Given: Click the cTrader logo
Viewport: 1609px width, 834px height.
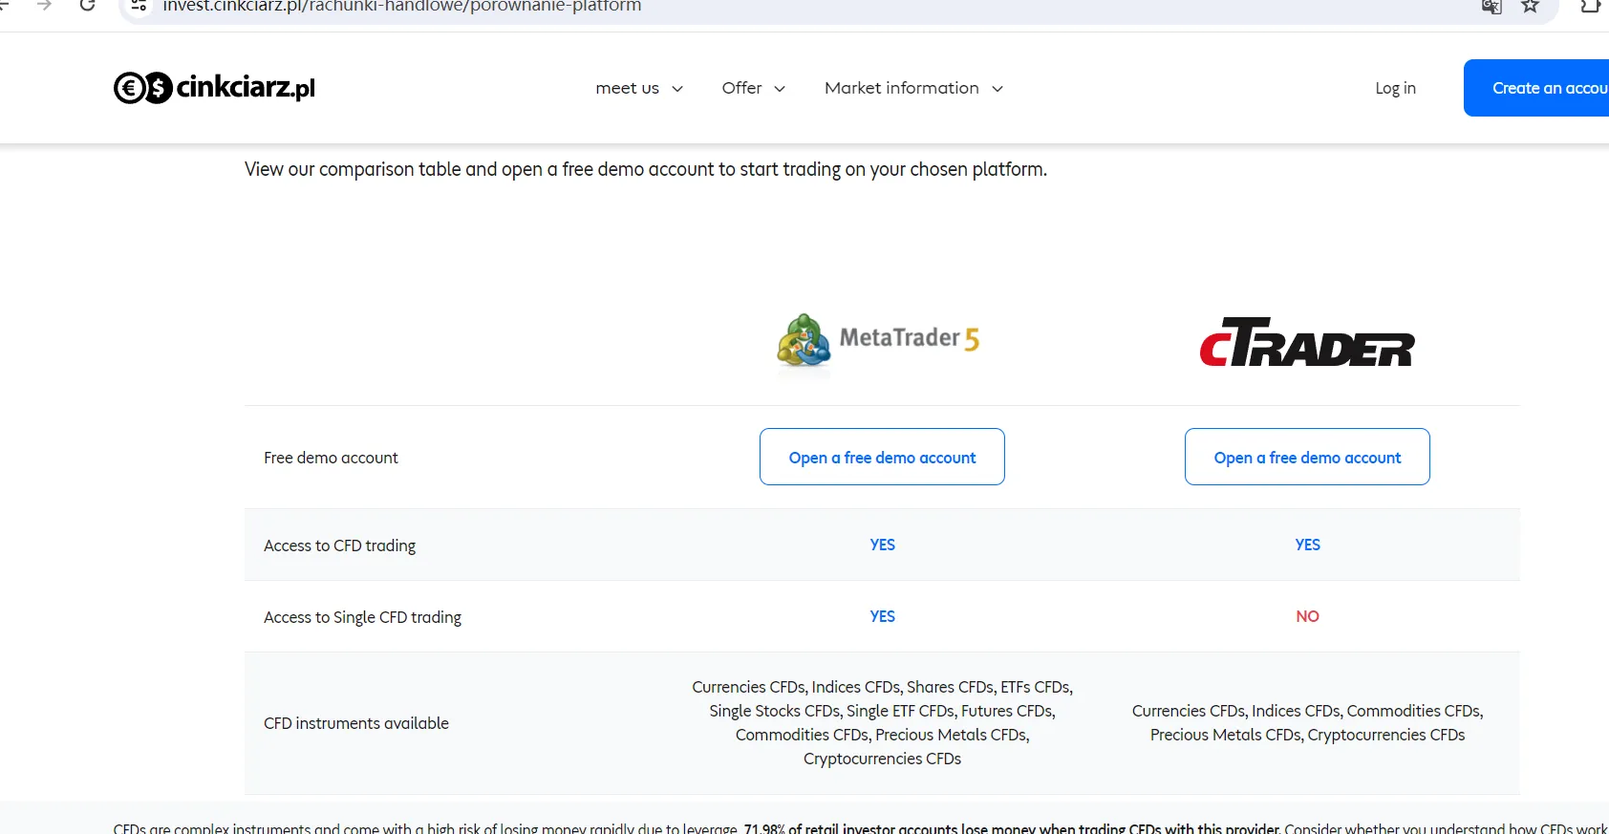Looking at the screenshot, I should (1307, 342).
